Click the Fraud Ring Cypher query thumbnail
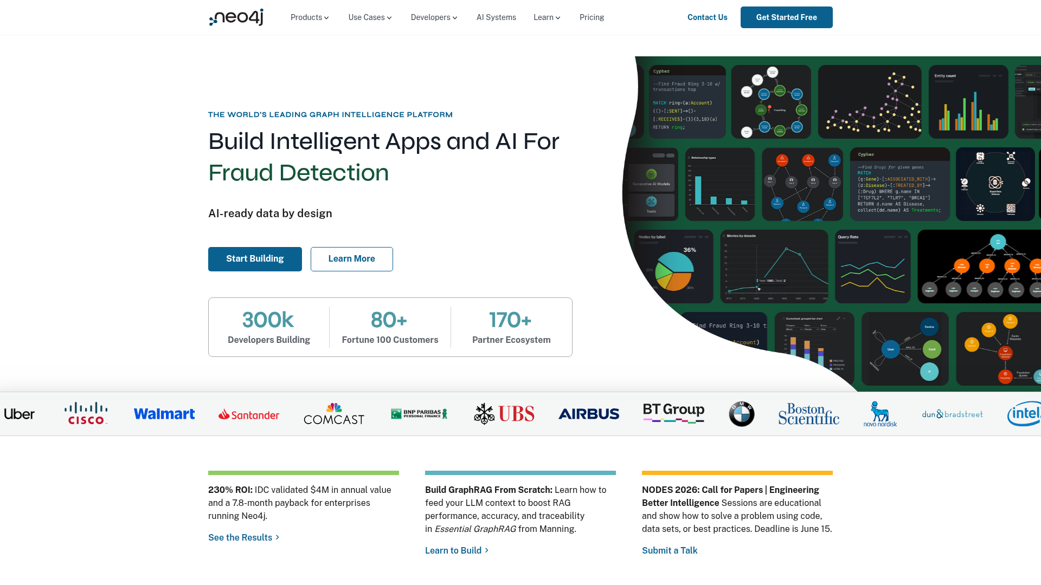 [x=687, y=102]
